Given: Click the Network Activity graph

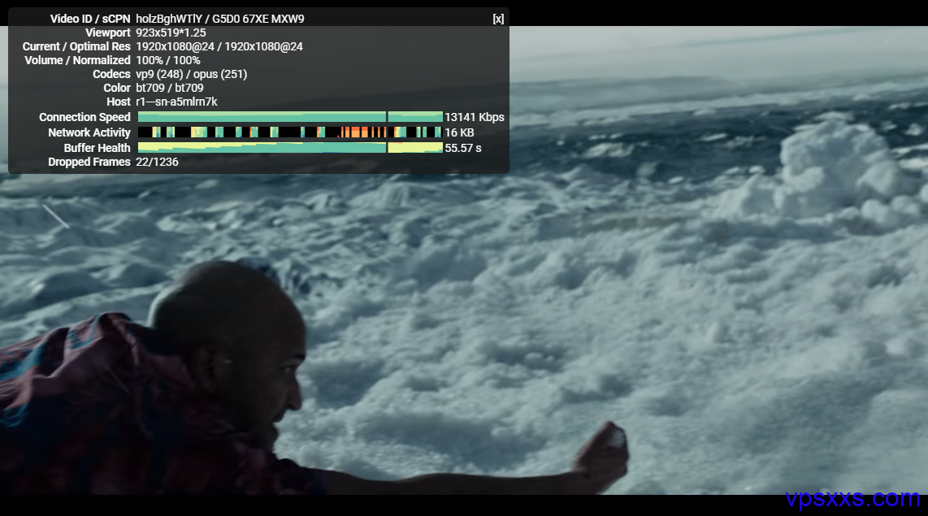Looking at the screenshot, I should coord(290,132).
